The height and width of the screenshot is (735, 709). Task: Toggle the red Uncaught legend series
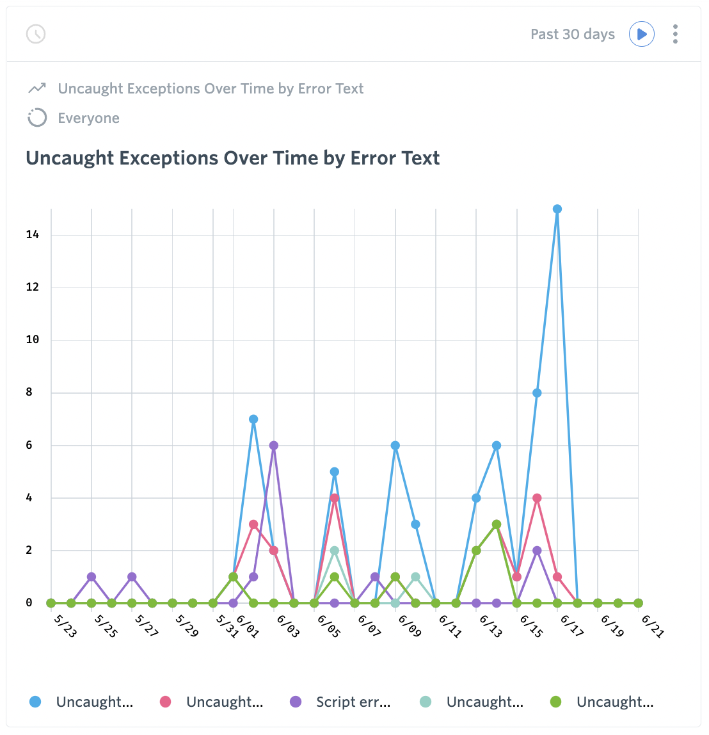tap(223, 702)
